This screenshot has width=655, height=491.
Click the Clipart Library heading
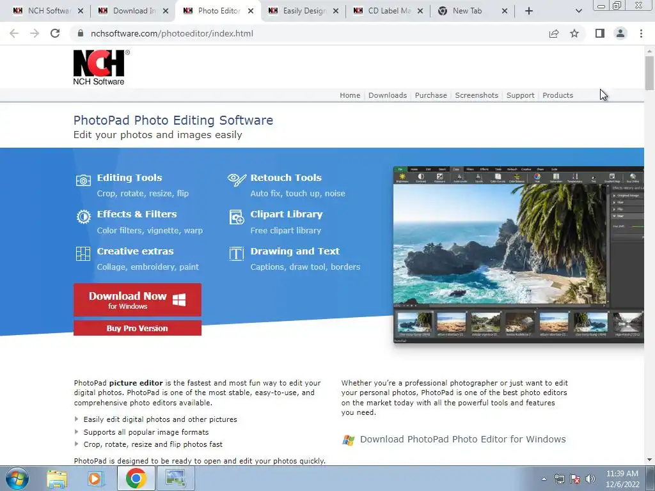(x=287, y=214)
